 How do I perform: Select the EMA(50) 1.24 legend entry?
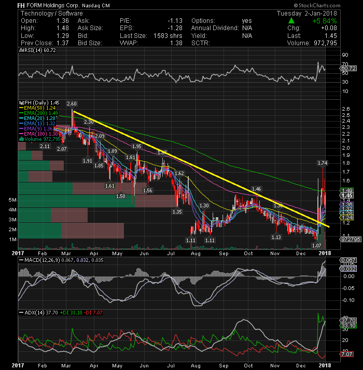point(37,108)
